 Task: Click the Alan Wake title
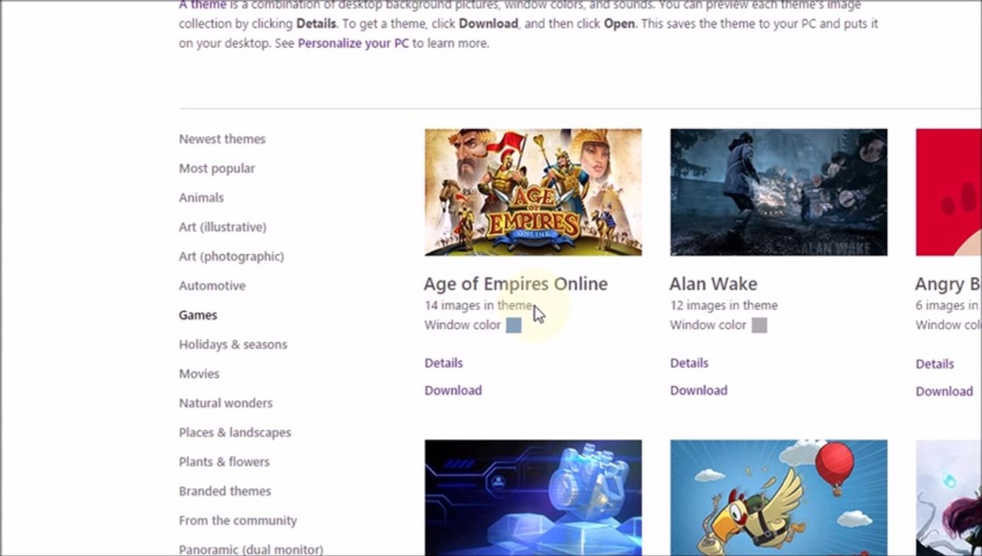[713, 284]
